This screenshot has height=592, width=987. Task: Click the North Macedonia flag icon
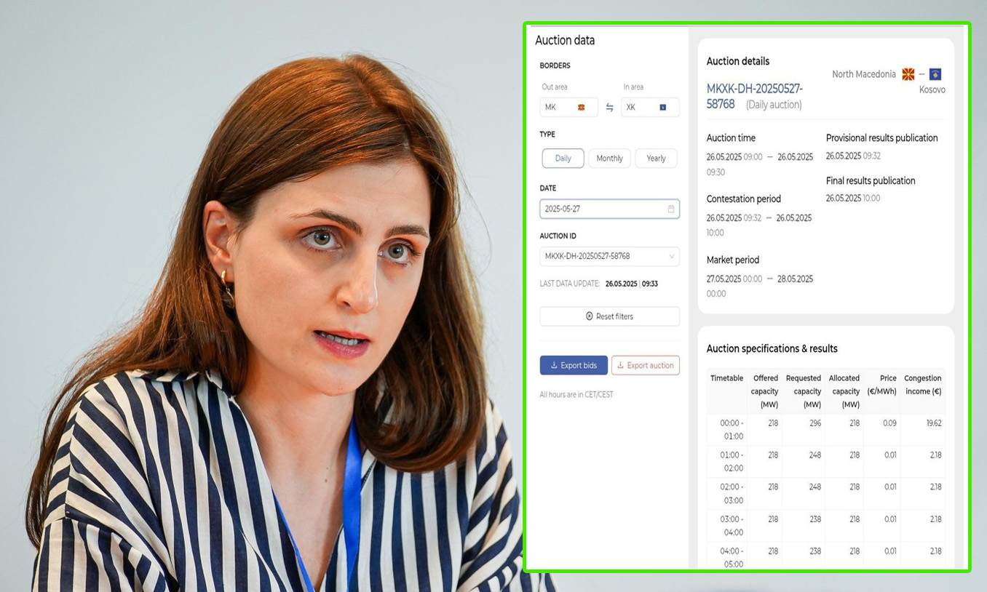908,74
